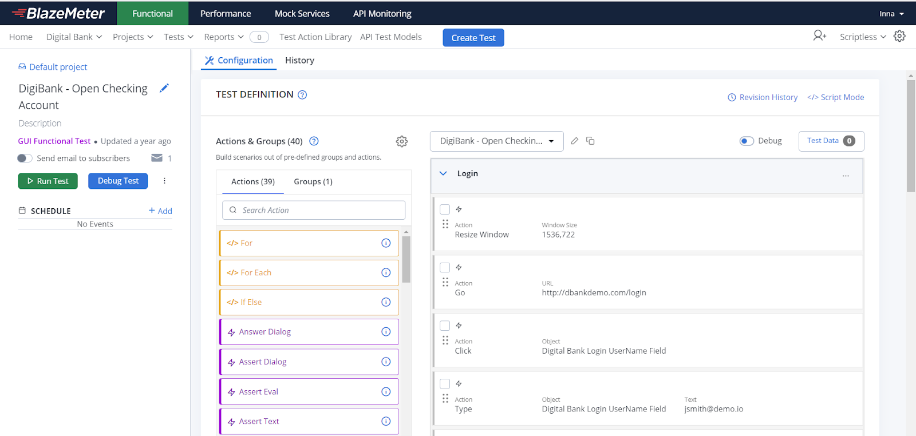Rename scenario with the pencil icon

[x=575, y=141]
